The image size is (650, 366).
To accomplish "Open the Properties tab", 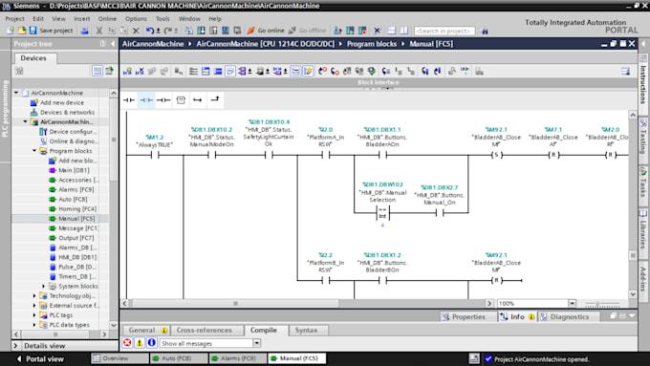I will coord(468,316).
